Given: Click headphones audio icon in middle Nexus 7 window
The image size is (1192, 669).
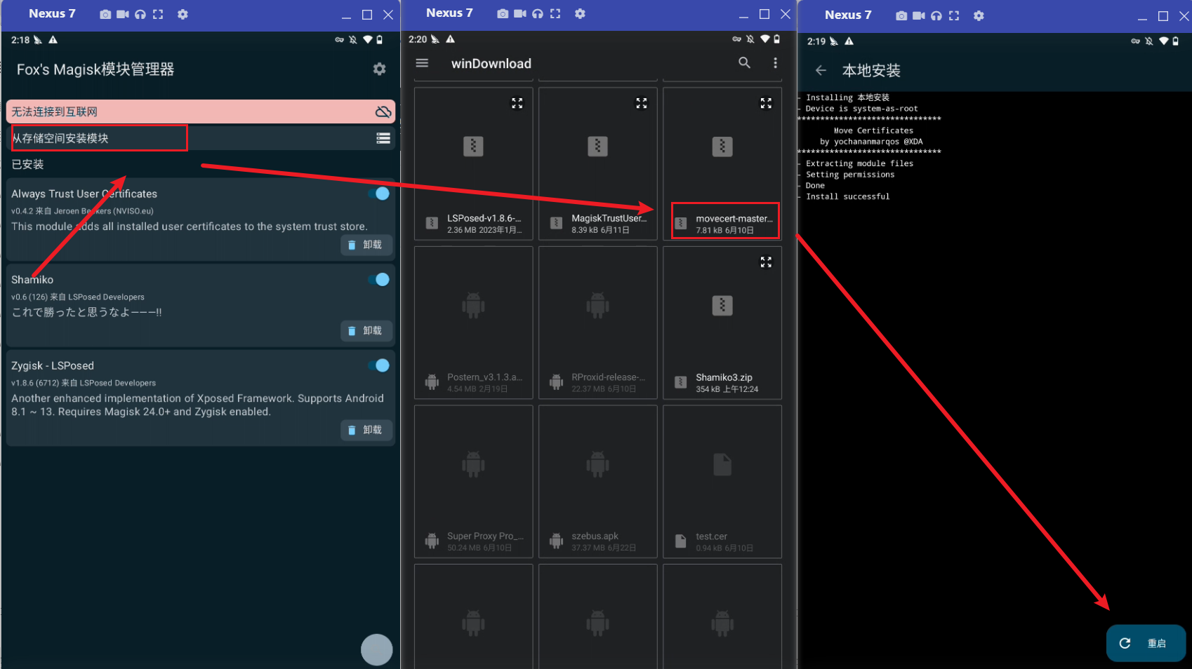Looking at the screenshot, I should click(x=538, y=13).
